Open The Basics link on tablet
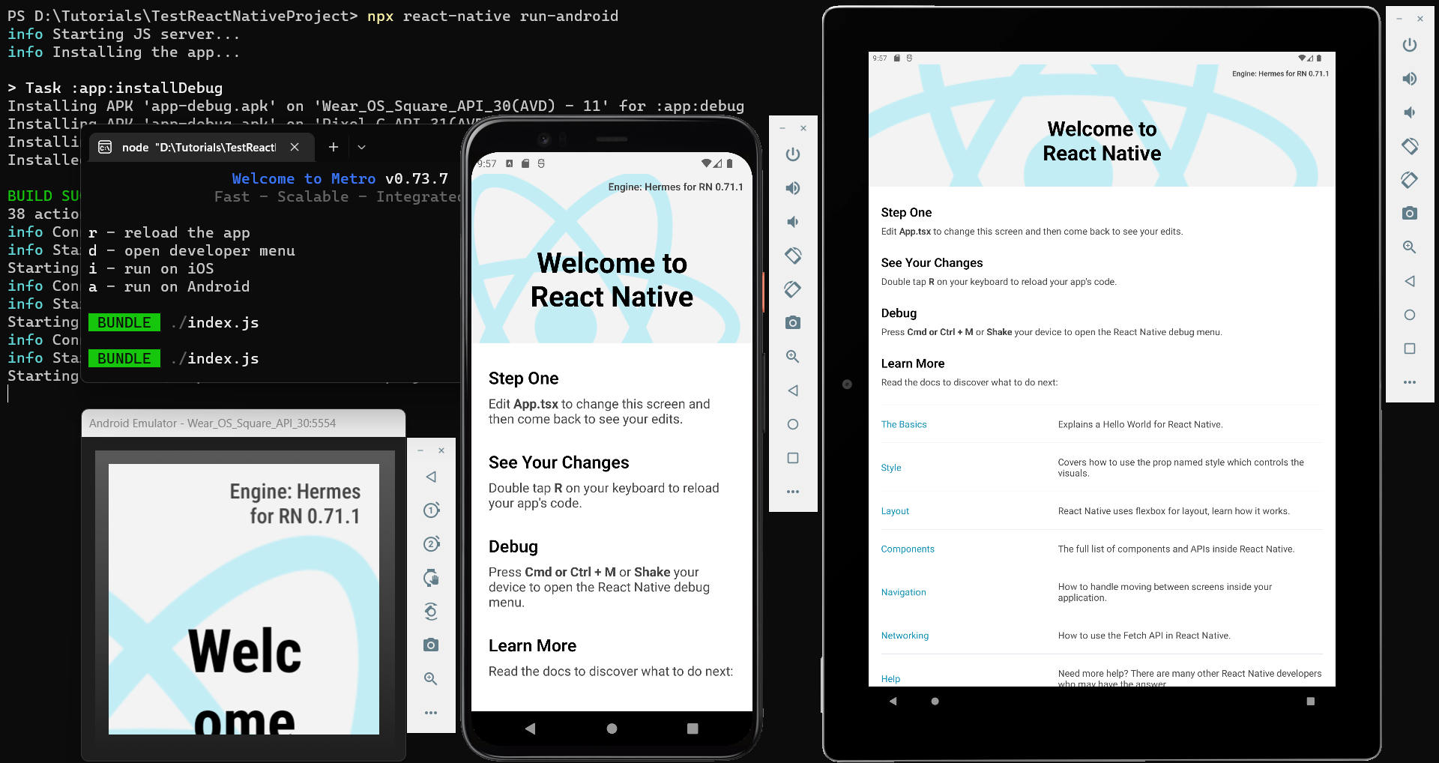 (904, 424)
